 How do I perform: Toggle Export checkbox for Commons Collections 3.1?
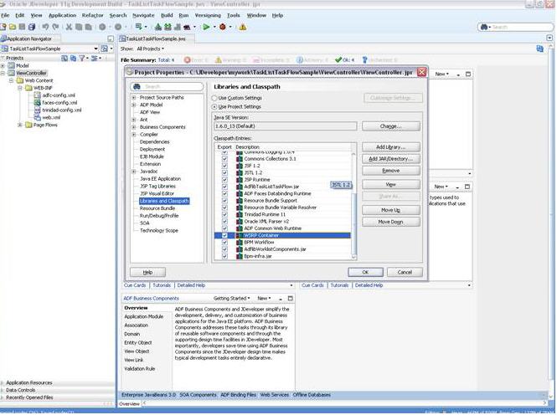pyautogui.click(x=224, y=159)
